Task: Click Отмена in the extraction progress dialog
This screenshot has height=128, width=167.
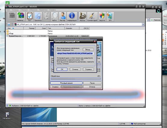Action: pyautogui.click(x=92, y=87)
